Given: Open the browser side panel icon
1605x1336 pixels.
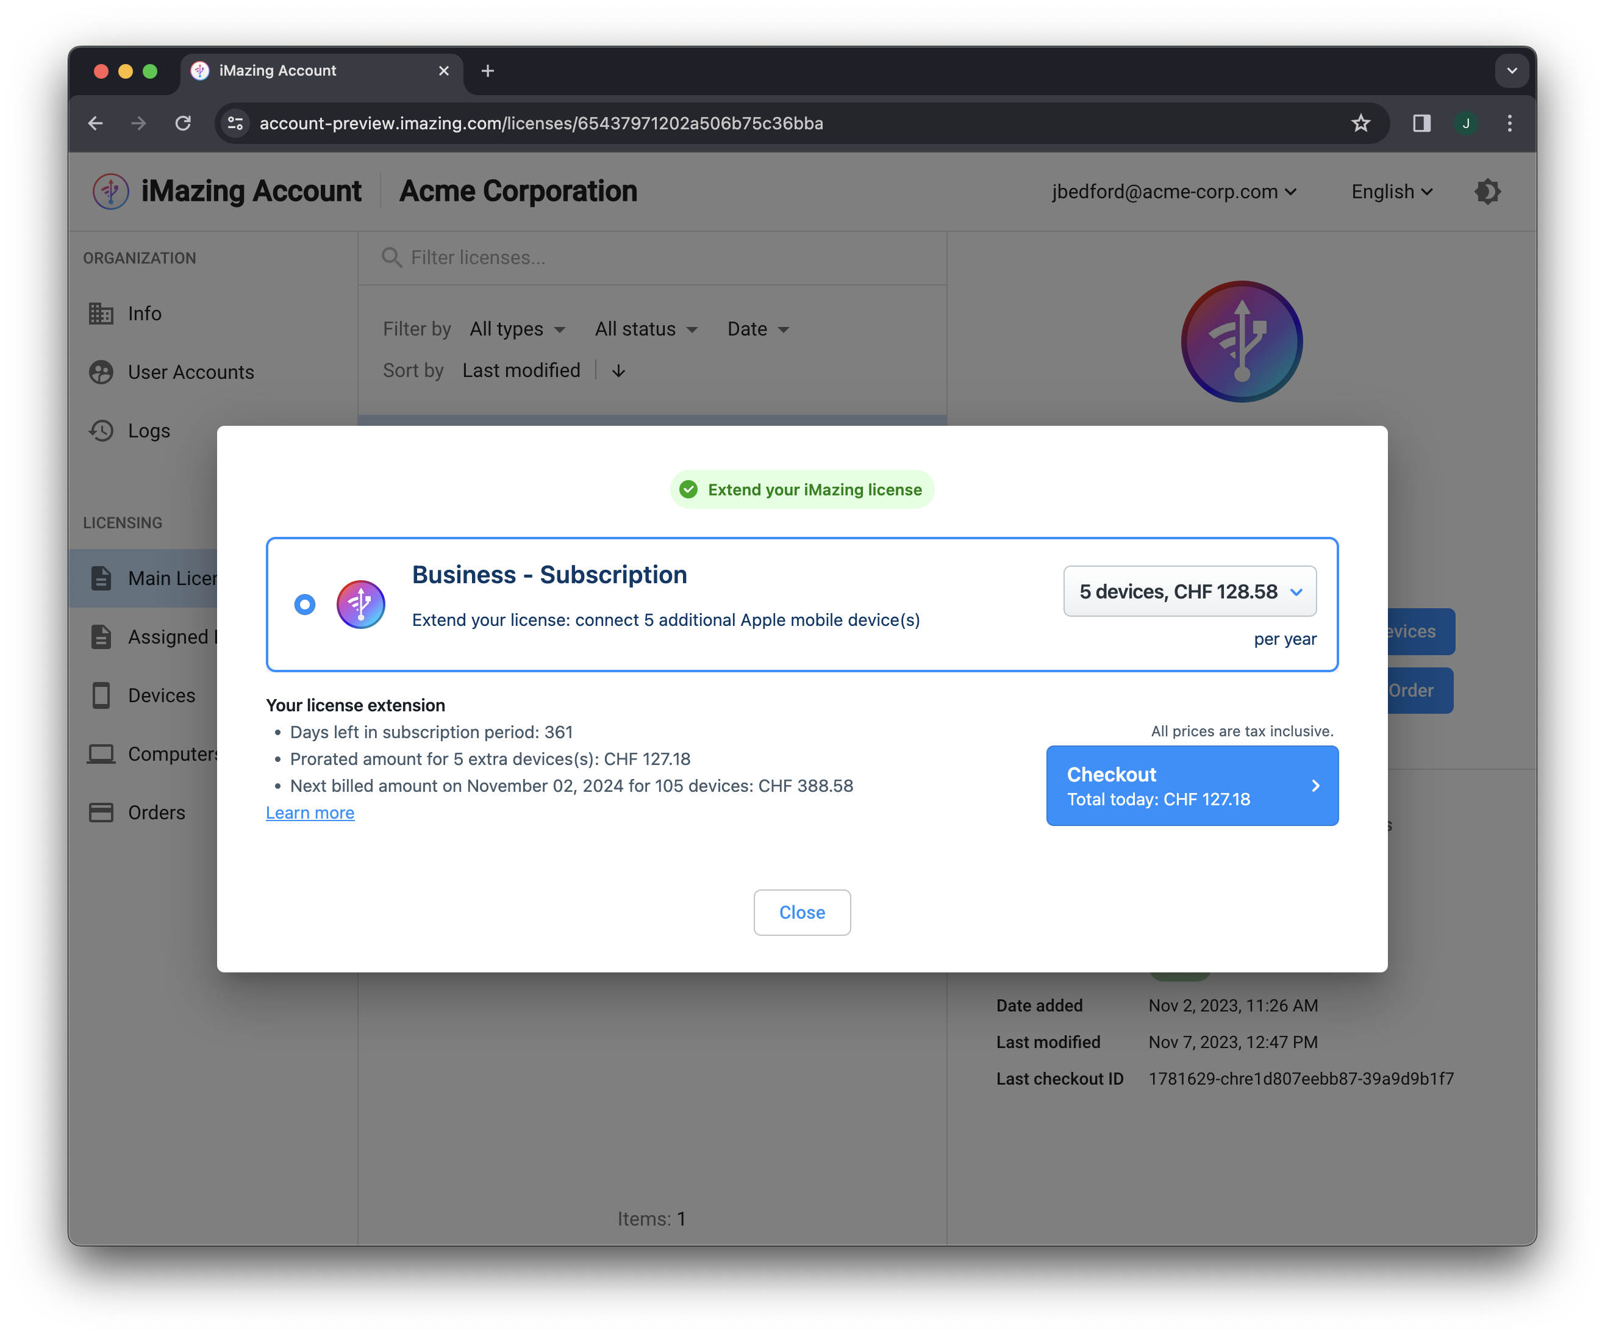Looking at the screenshot, I should (x=1421, y=123).
